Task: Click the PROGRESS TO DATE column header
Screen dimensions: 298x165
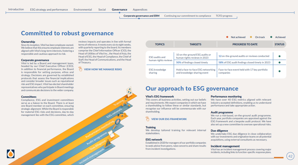Action: (x=245, y=44)
